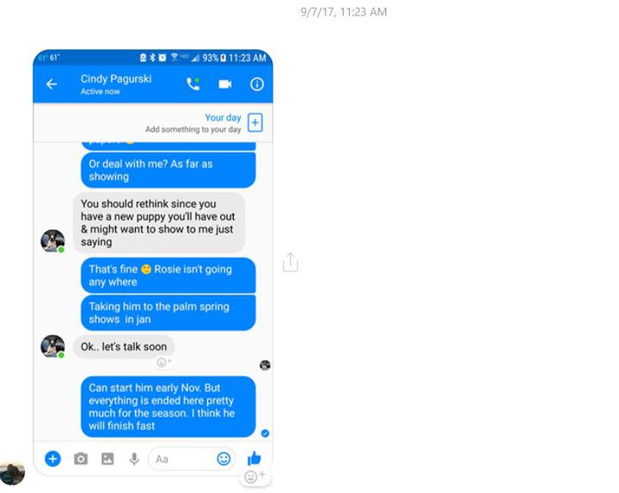Record a voice message with the microphone icon
Screen dimensions: 619x493
(x=134, y=460)
